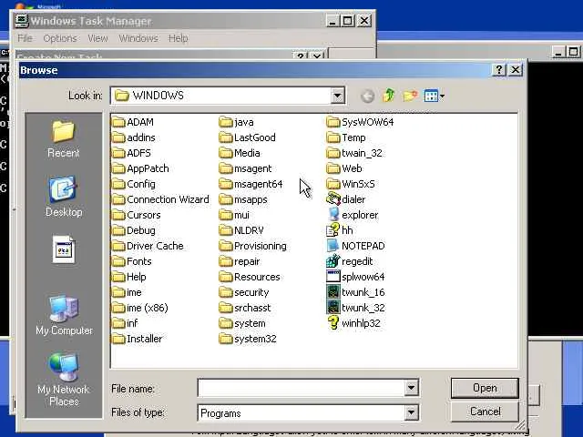Select the SysWOW64 folder

click(360, 122)
